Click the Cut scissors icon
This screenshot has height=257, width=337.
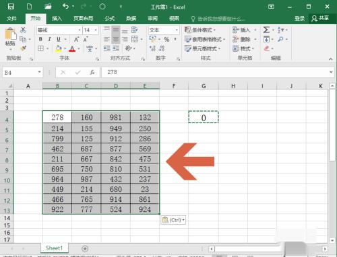(x=23, y=30)
